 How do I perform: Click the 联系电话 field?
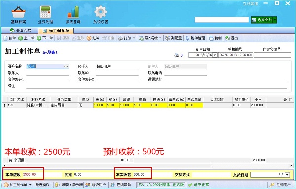point(185,73)
